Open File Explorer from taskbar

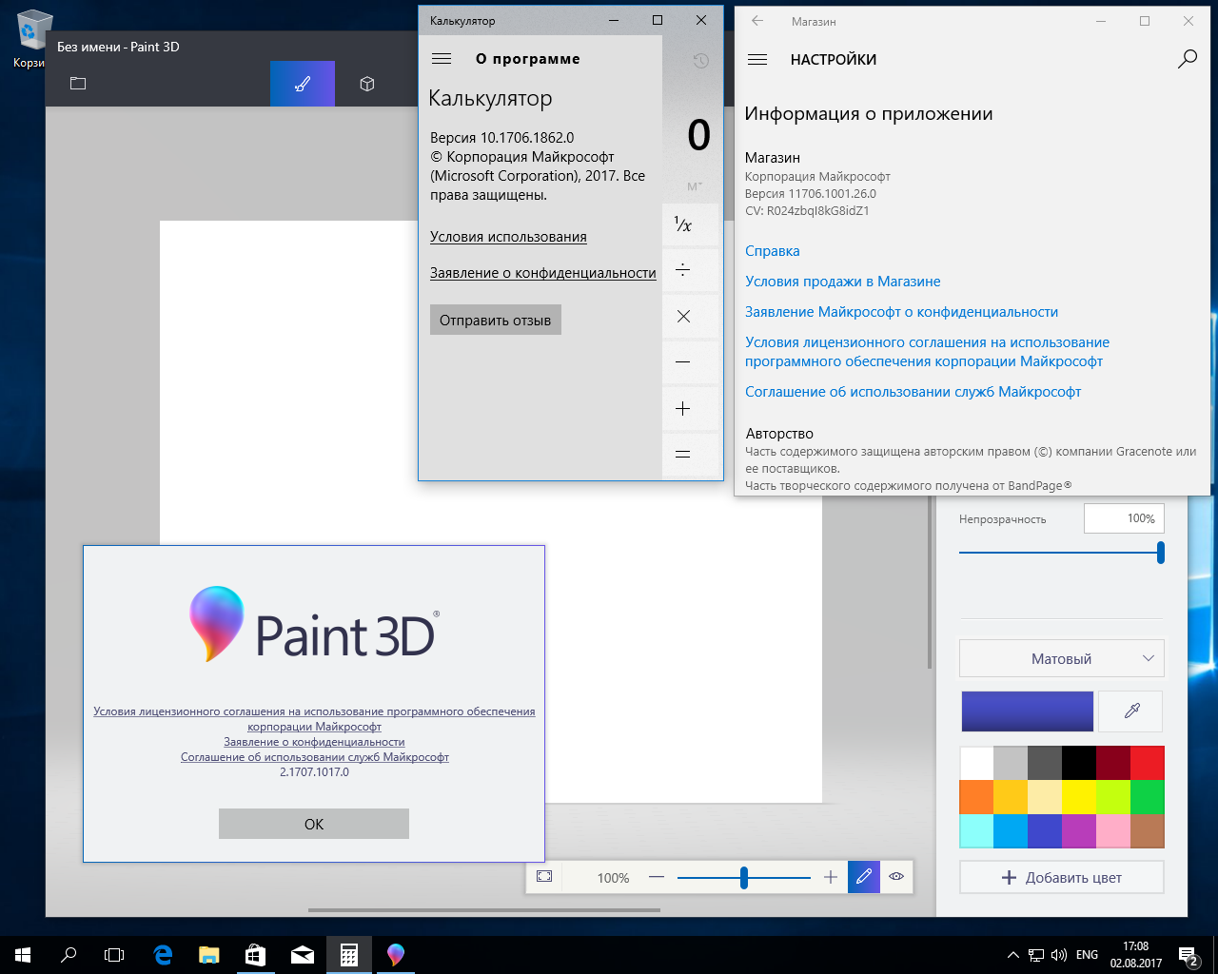click(209, 955)
